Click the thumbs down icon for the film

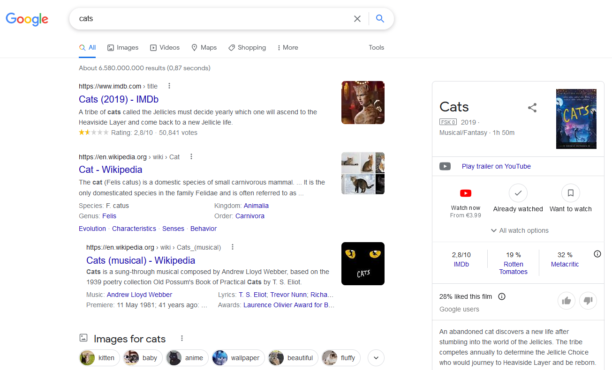588,301
